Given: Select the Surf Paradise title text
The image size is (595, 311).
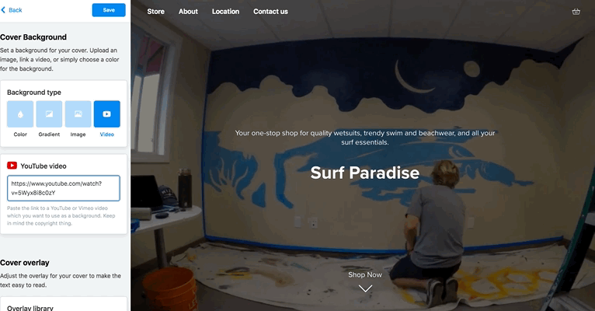Looking at the screenshot, I should tap(364, 173).
